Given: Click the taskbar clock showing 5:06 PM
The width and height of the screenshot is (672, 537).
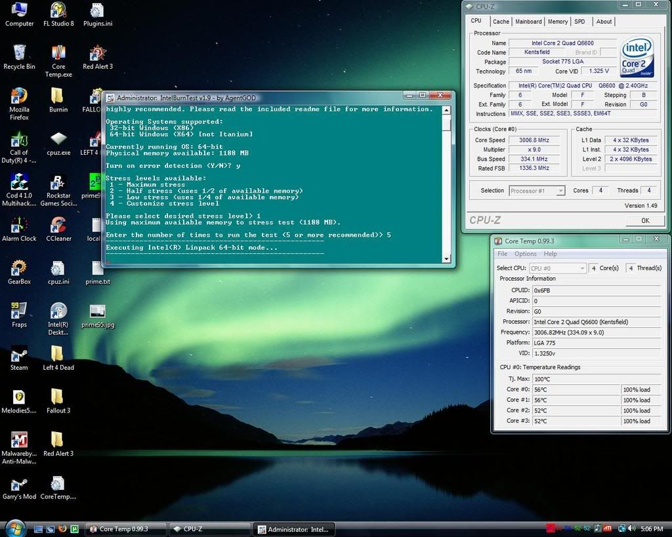Looking at the screenshot, I should pos(652,529).
